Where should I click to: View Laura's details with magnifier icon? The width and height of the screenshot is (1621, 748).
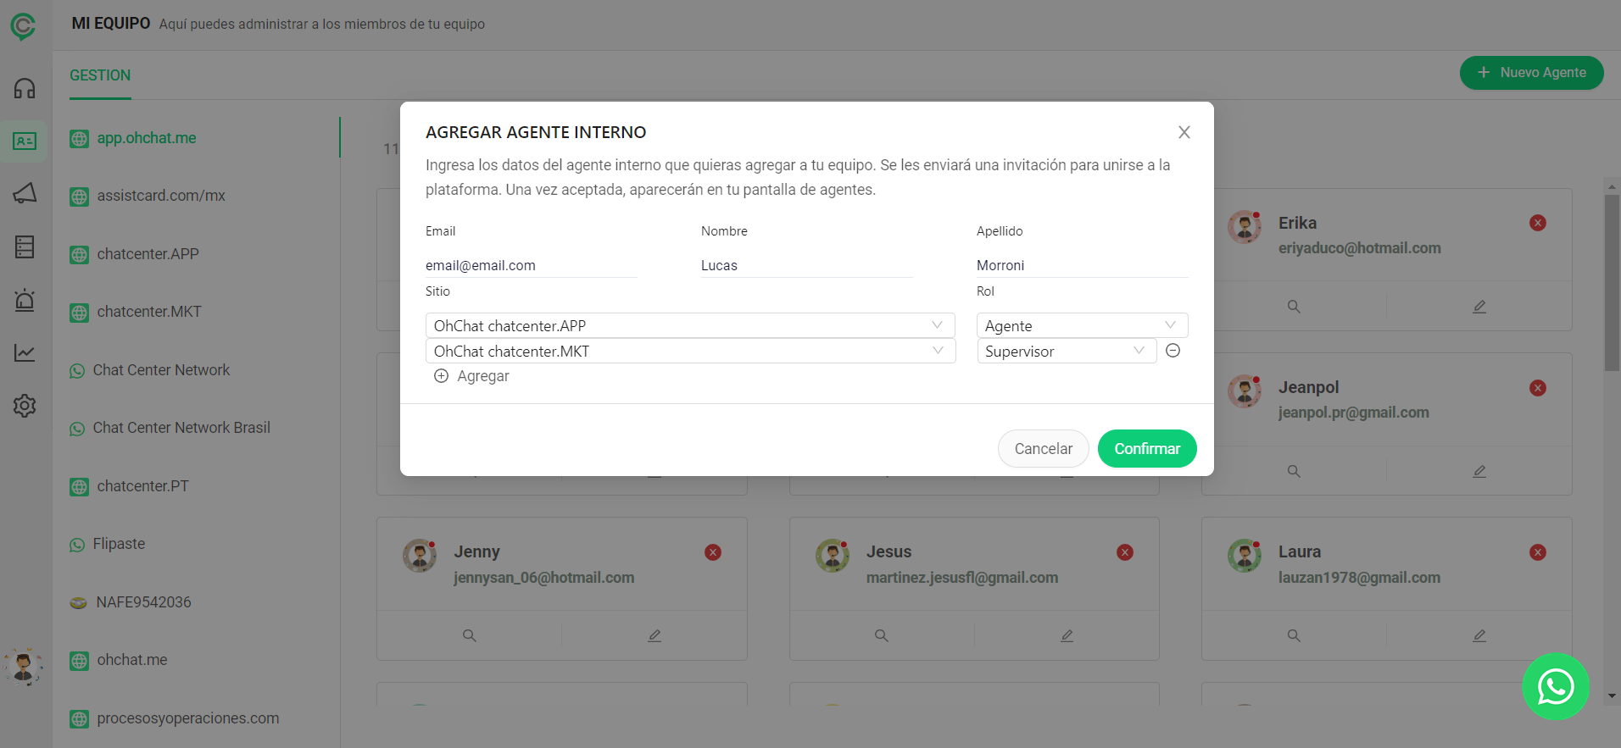(x=1294, y=635)
